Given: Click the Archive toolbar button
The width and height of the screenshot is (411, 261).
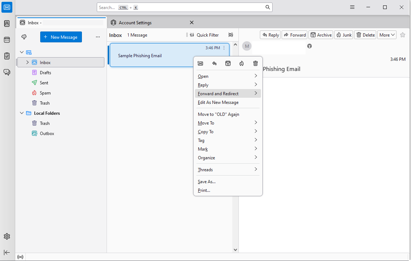Looking at the screenshot, I should click(321, 35).
